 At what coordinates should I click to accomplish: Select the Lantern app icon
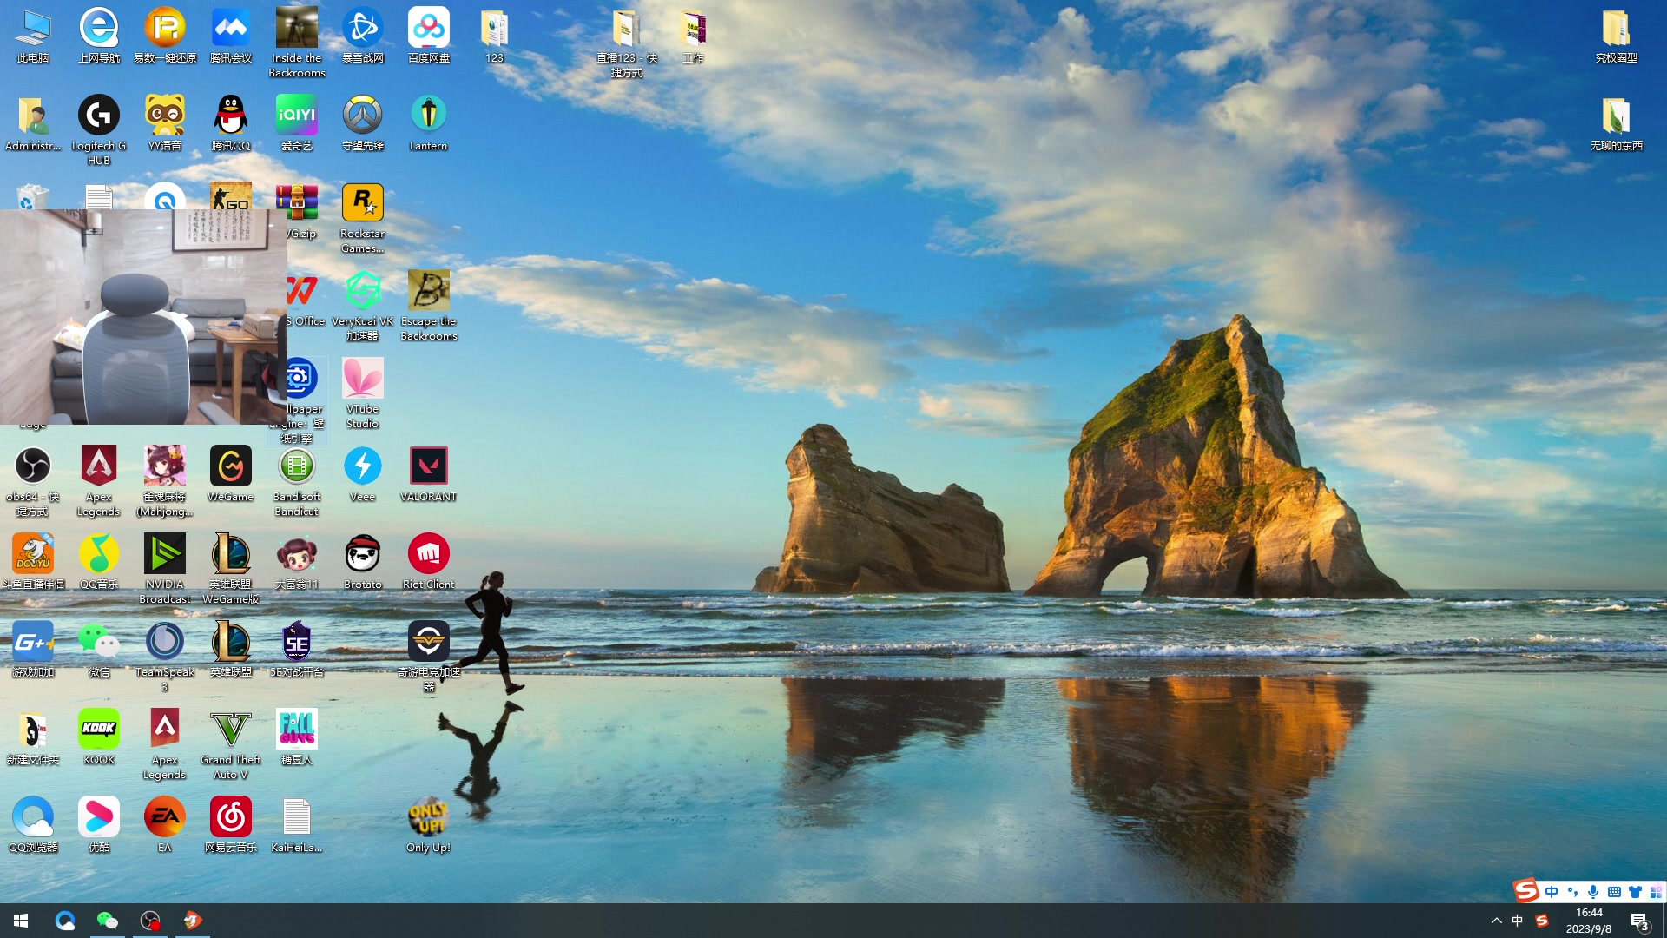(x=428, y=116)
